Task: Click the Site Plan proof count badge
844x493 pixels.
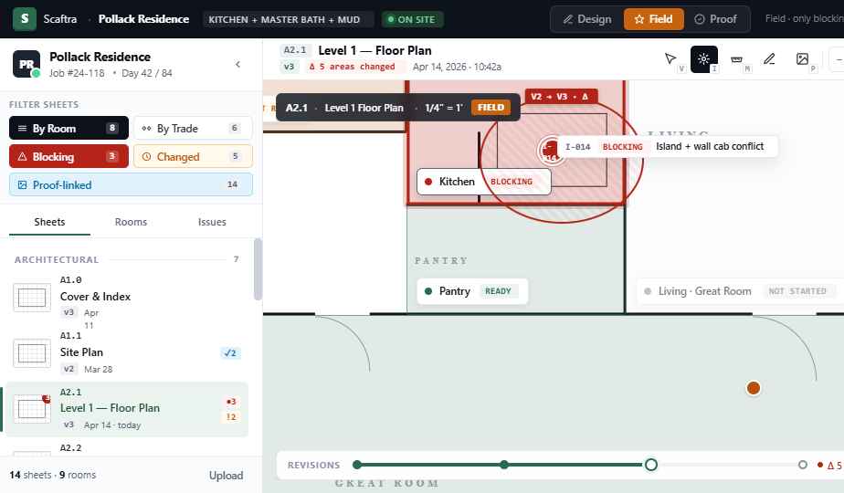Action: coord(230,353)
